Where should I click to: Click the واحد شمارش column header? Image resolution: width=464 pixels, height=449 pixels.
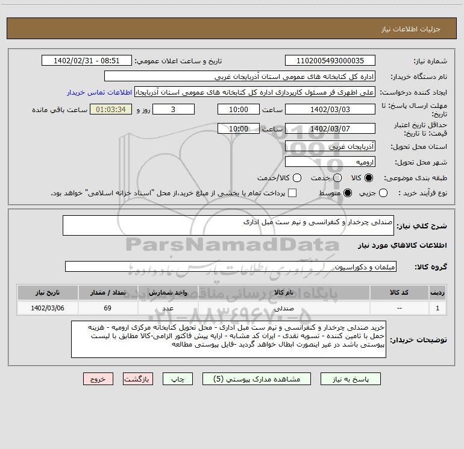tap(168, 293)
